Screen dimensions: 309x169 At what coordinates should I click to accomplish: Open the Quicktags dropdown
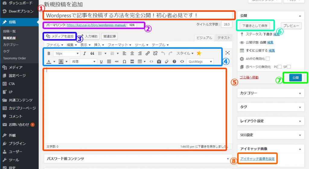[200, 61]
